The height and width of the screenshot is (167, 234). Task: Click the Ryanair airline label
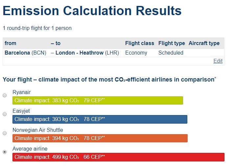tap(21, 92)
